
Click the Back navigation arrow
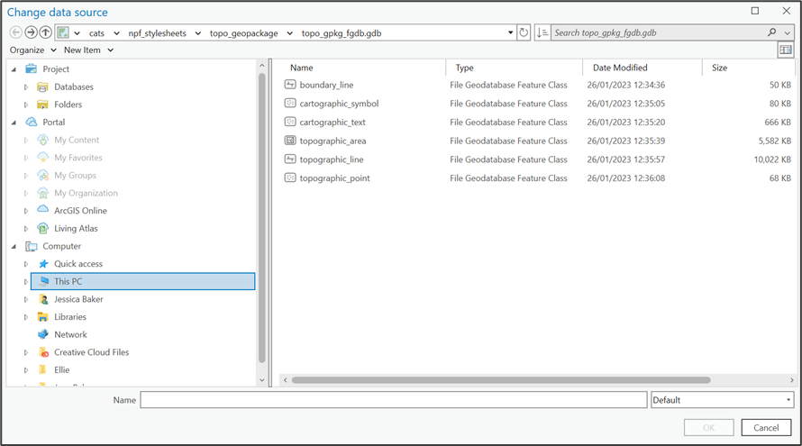(x=16, y=32)
